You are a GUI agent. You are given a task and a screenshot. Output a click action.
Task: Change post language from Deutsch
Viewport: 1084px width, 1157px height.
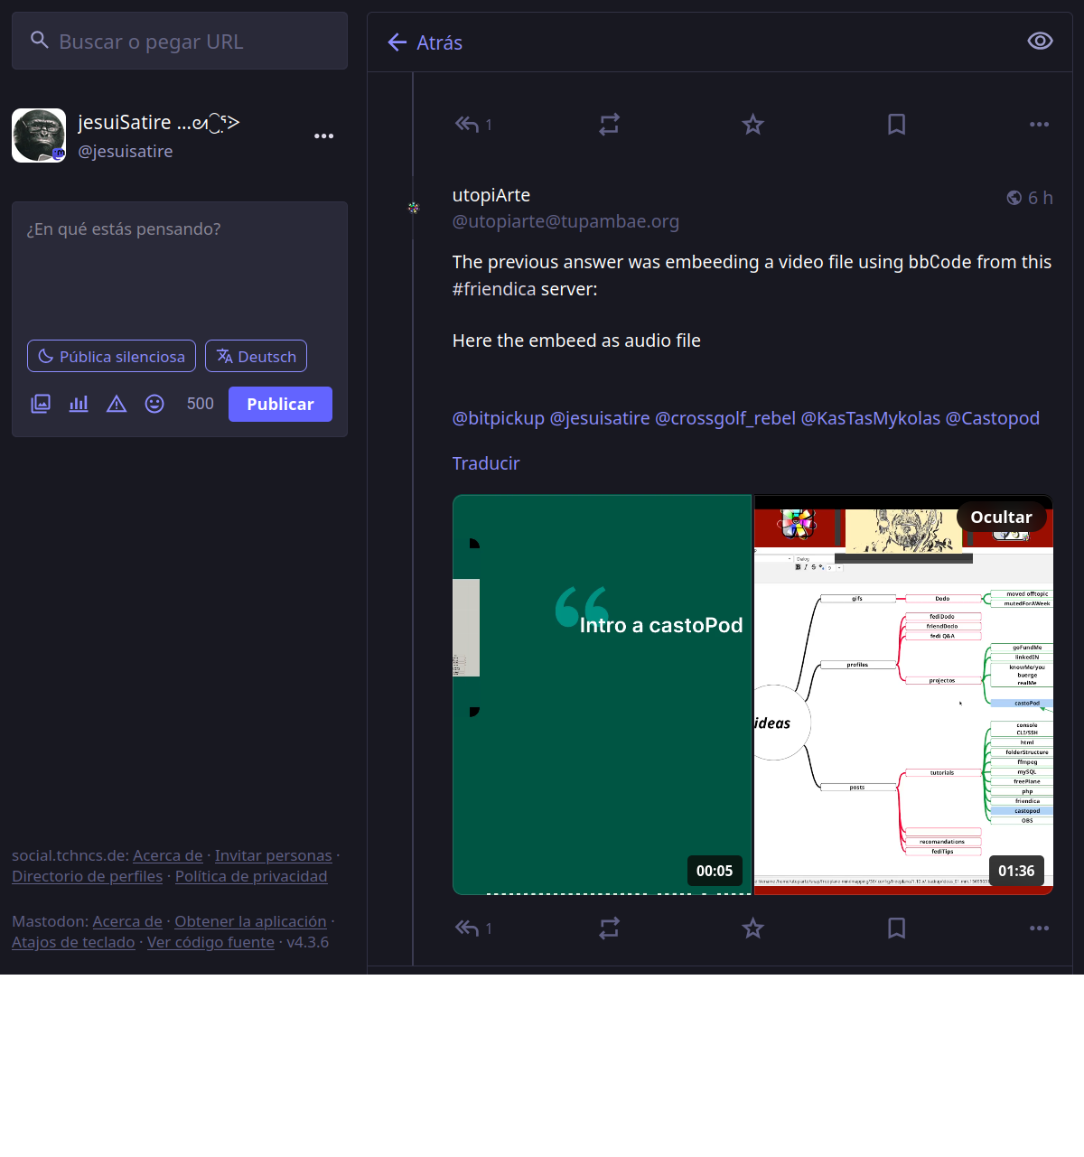click(x=256, y=356)
